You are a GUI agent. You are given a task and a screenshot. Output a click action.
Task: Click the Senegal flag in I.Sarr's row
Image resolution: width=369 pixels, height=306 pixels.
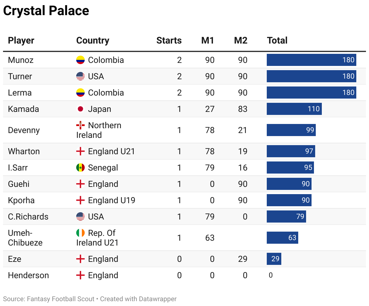tap(80, 168)
